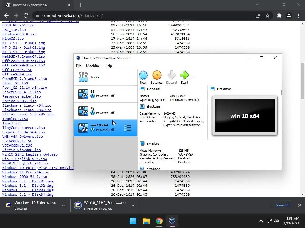Click the General section header icon
The width and height of the screenshot is (305, 228).
pyautogui.click(x=142, y=89)
